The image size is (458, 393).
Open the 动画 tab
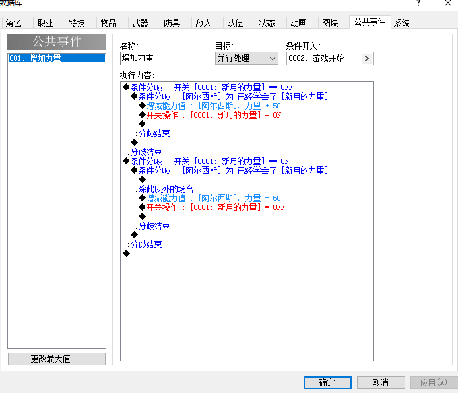click(x=302, y=23)
